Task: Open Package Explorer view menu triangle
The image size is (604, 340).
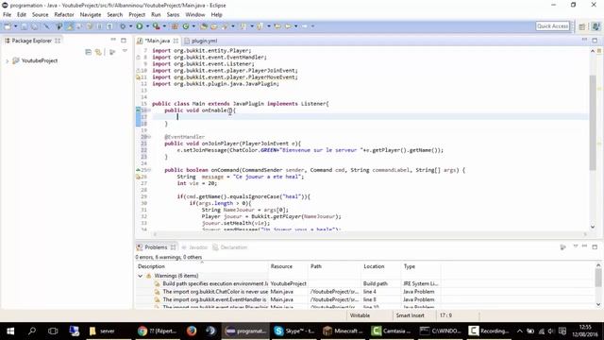Action: (x=125, y=51)
